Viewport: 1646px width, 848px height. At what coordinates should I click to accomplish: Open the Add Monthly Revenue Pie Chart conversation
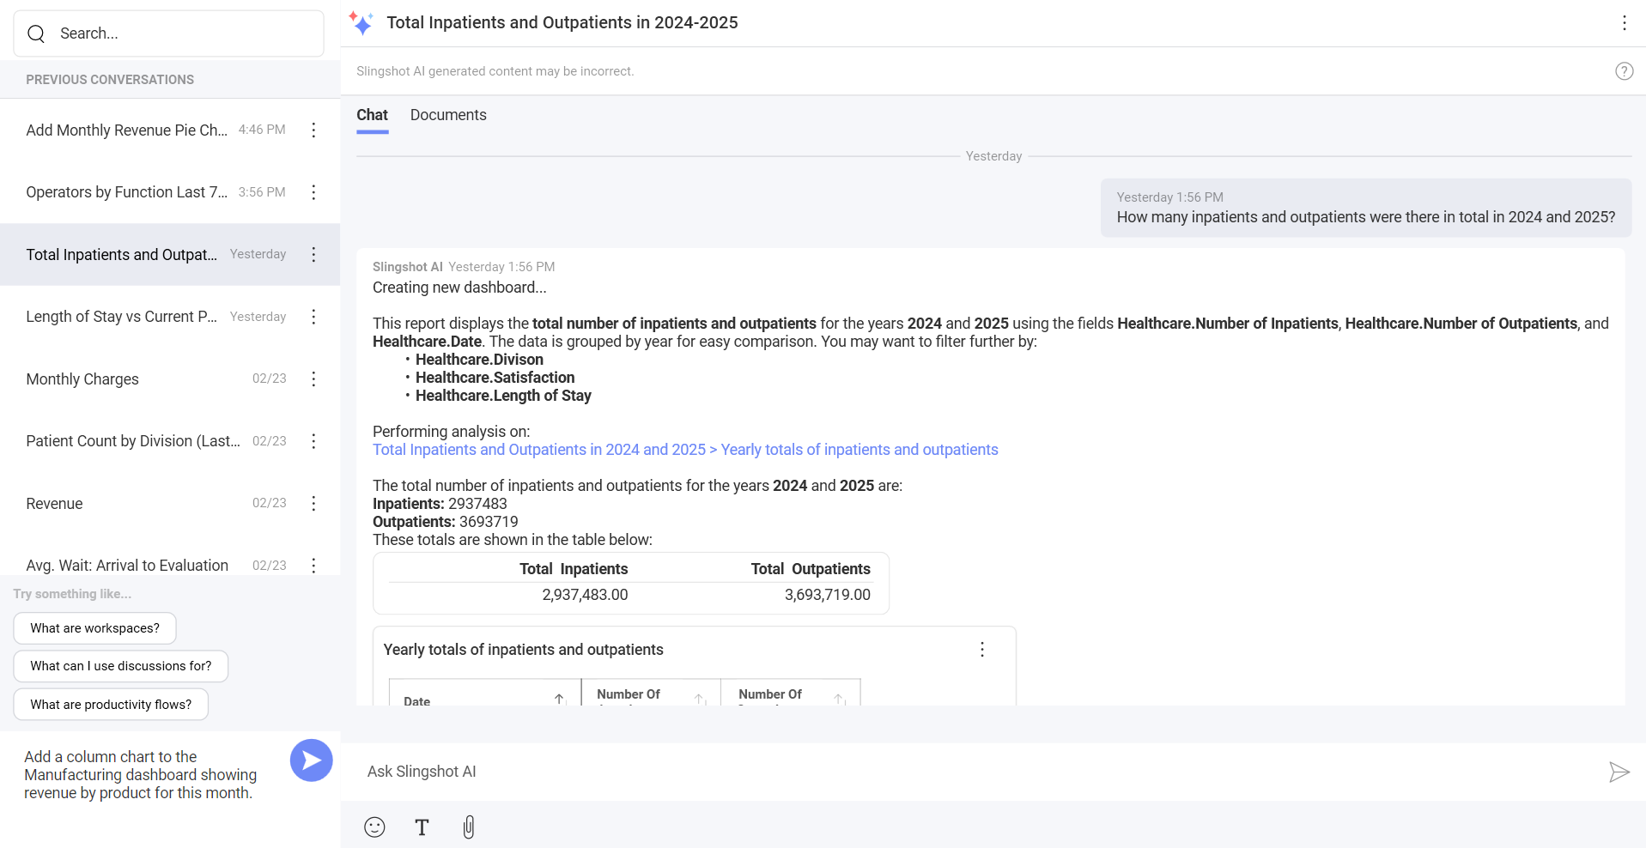pyautogui.click(x=170, y=130)
